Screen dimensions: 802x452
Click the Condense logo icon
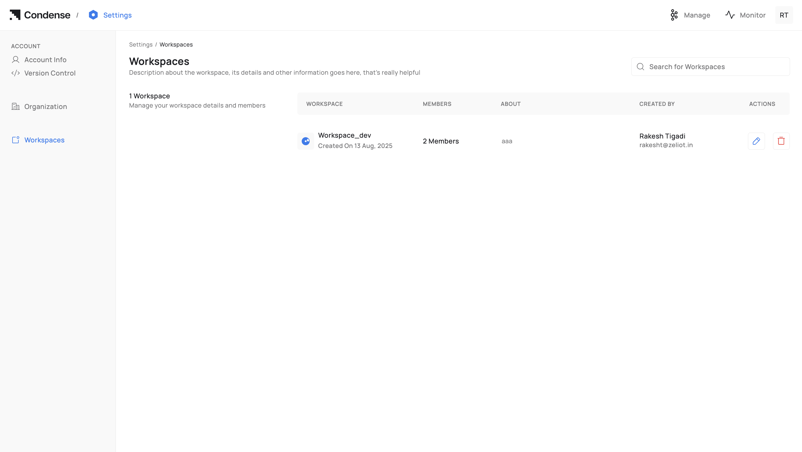(x=15, y=15)
